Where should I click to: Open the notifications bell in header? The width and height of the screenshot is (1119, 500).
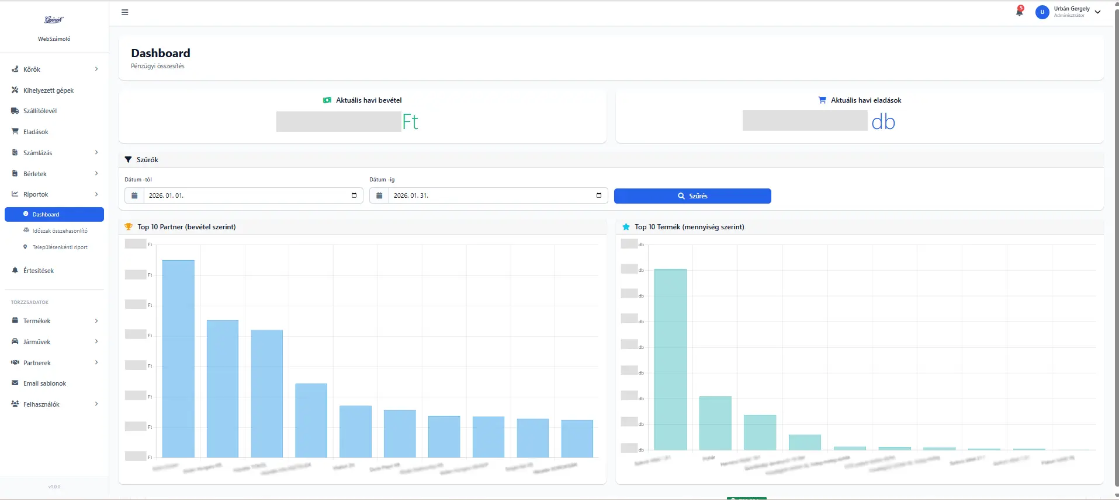1019,12
